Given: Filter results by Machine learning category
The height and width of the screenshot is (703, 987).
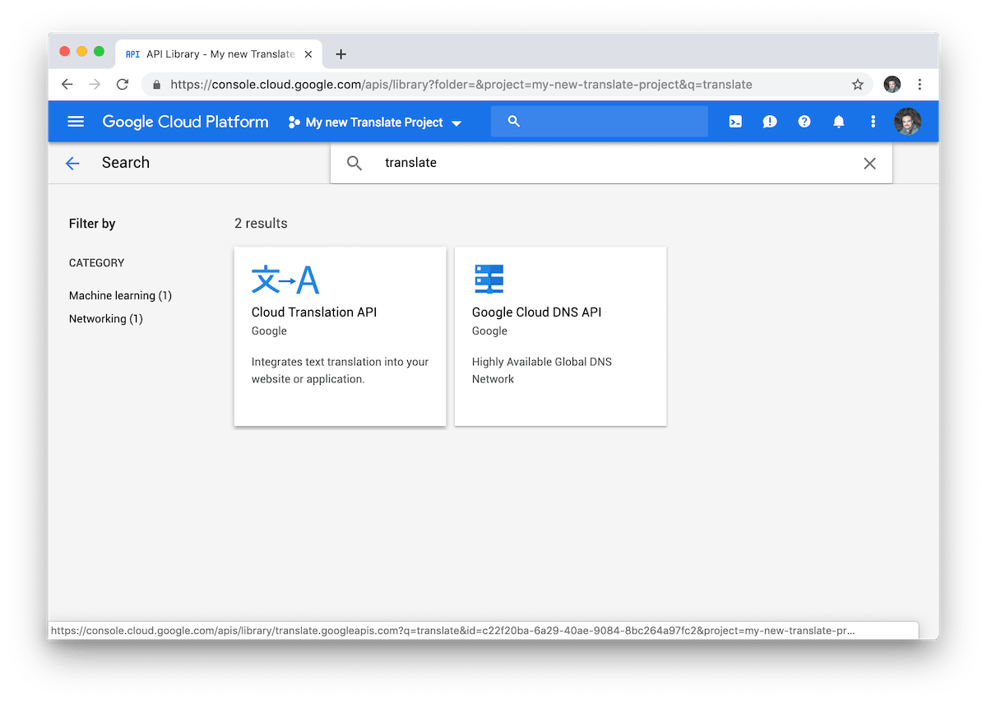Looking at the screenshot, I should [120, 295].
